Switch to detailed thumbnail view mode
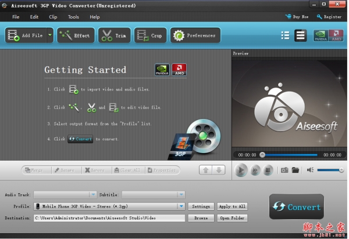Viewport: 349px width, 239px height. coord(300,35)
